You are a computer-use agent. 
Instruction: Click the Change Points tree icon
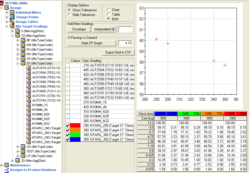12,17
